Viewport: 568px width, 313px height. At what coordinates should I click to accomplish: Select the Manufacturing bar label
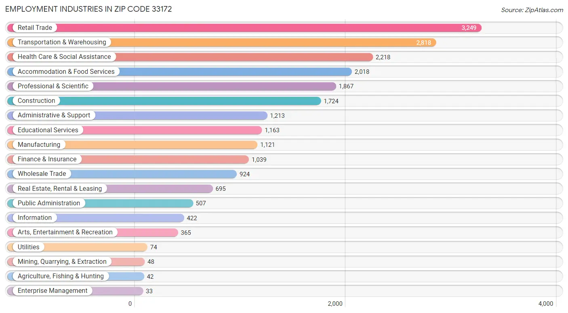(x=39, y=145)
